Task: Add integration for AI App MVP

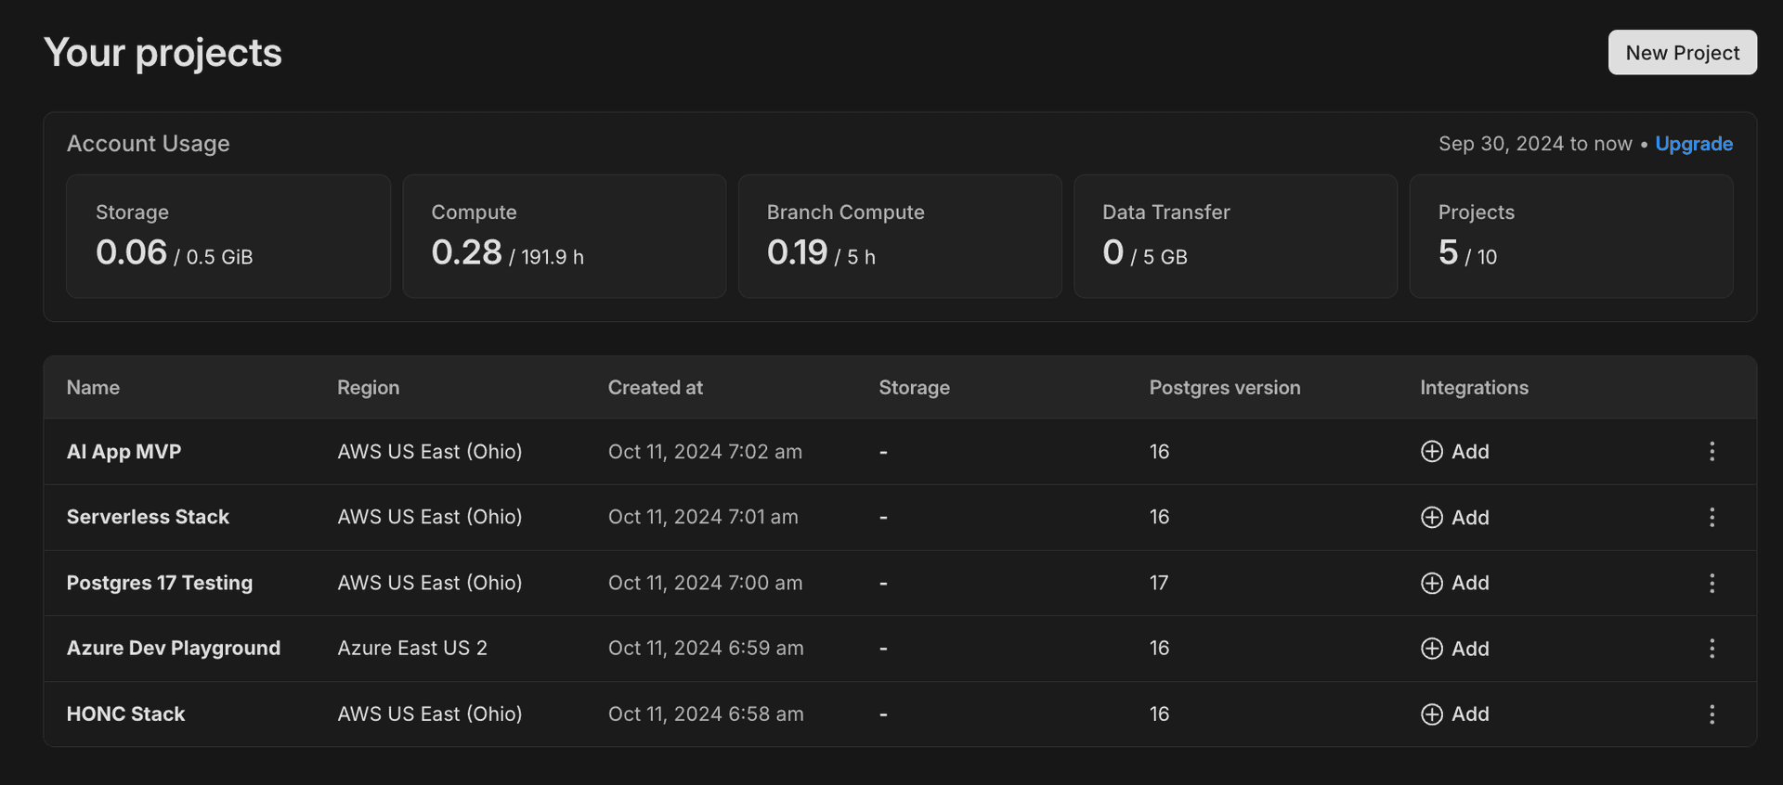Action: pyautogui.click(x=1455, y=452)
